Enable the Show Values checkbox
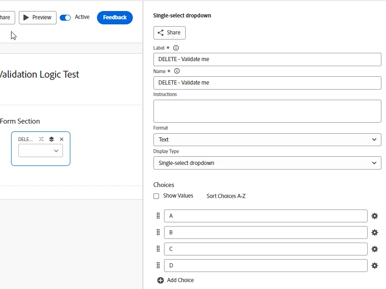 coord(156,196)
